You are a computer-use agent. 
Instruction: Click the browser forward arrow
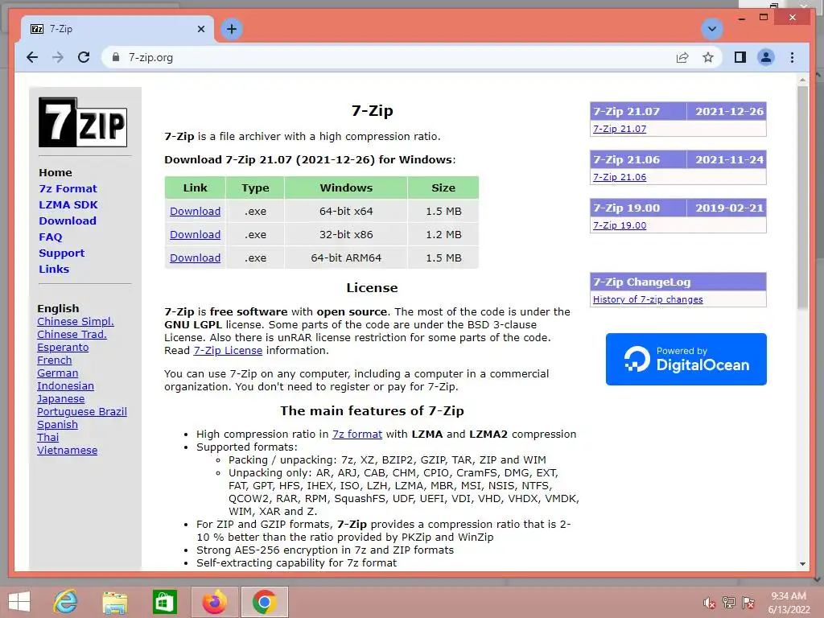tap(58, 57)
